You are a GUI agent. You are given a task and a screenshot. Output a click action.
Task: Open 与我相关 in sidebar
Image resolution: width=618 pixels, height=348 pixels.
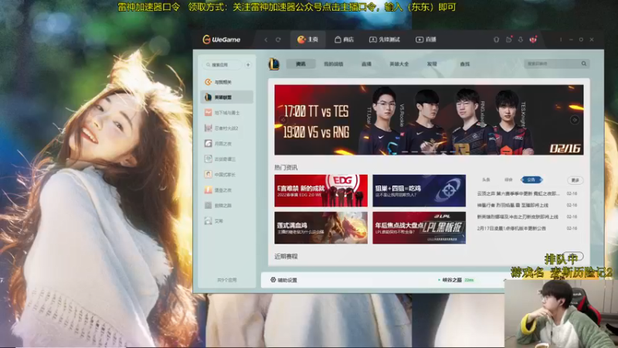click(x=226, y=82)
